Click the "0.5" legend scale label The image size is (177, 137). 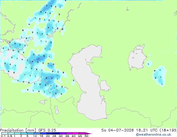click(x=10, y=136)
